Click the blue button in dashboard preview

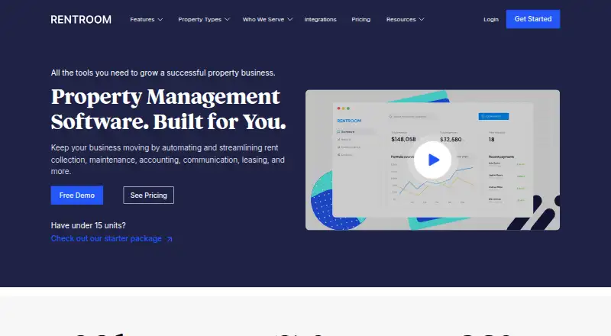[493, 116]
